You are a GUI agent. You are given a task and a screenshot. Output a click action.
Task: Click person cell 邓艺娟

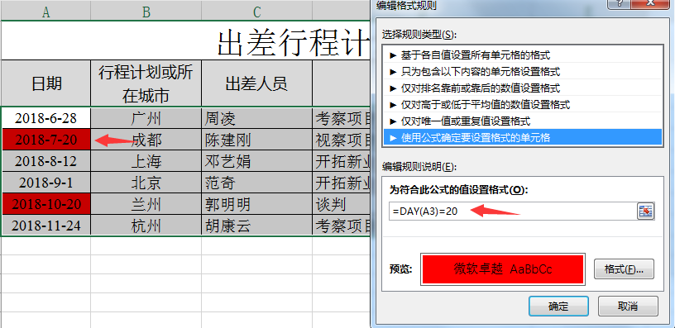tap(257, 161)
